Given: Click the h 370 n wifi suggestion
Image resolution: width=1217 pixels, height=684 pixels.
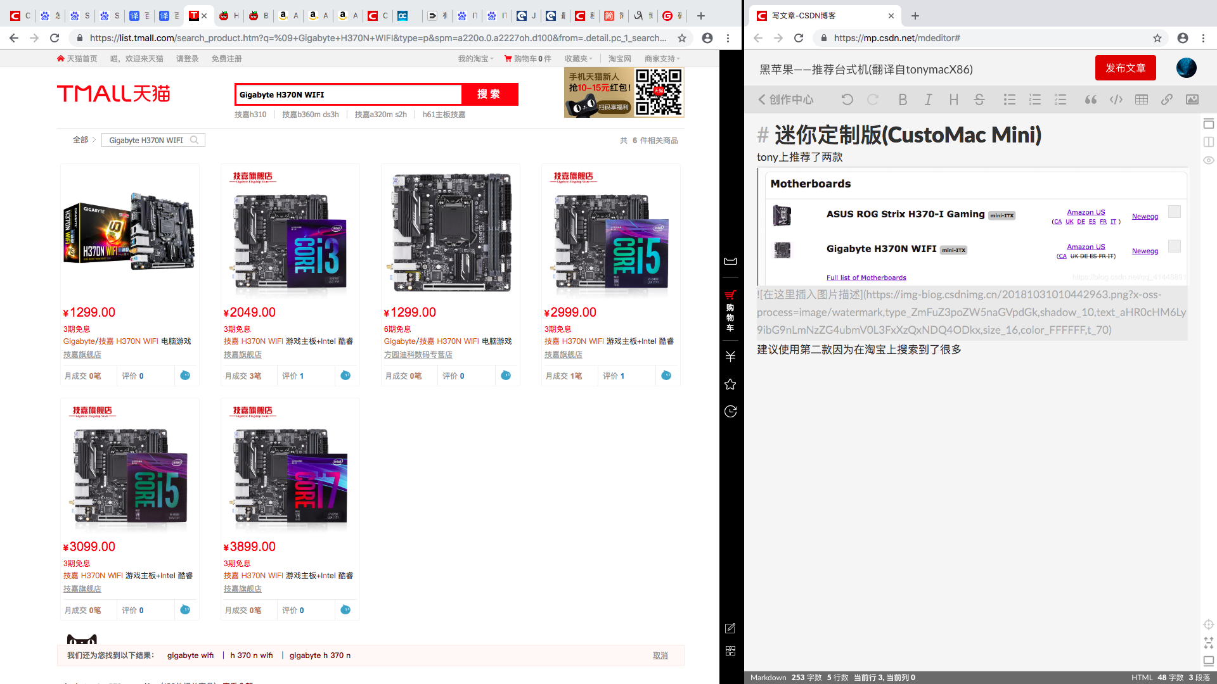Looking at the screenshot, I should 252,655.
